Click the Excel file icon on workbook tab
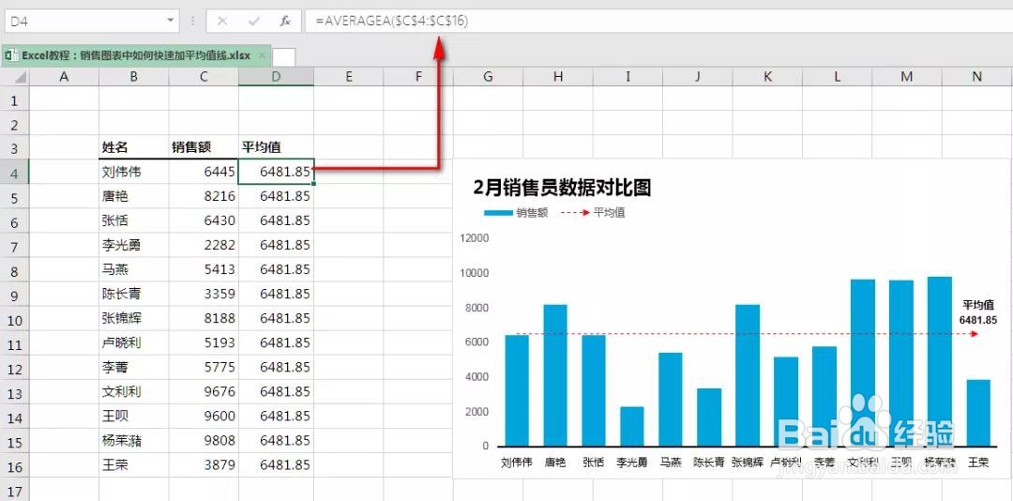The width and height of the screenshot is (1013, 501). 11,55
